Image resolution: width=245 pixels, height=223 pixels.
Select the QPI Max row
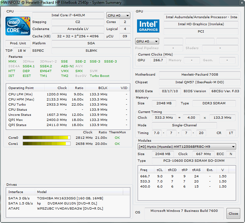pyautogui.click(x=68, y=120)
